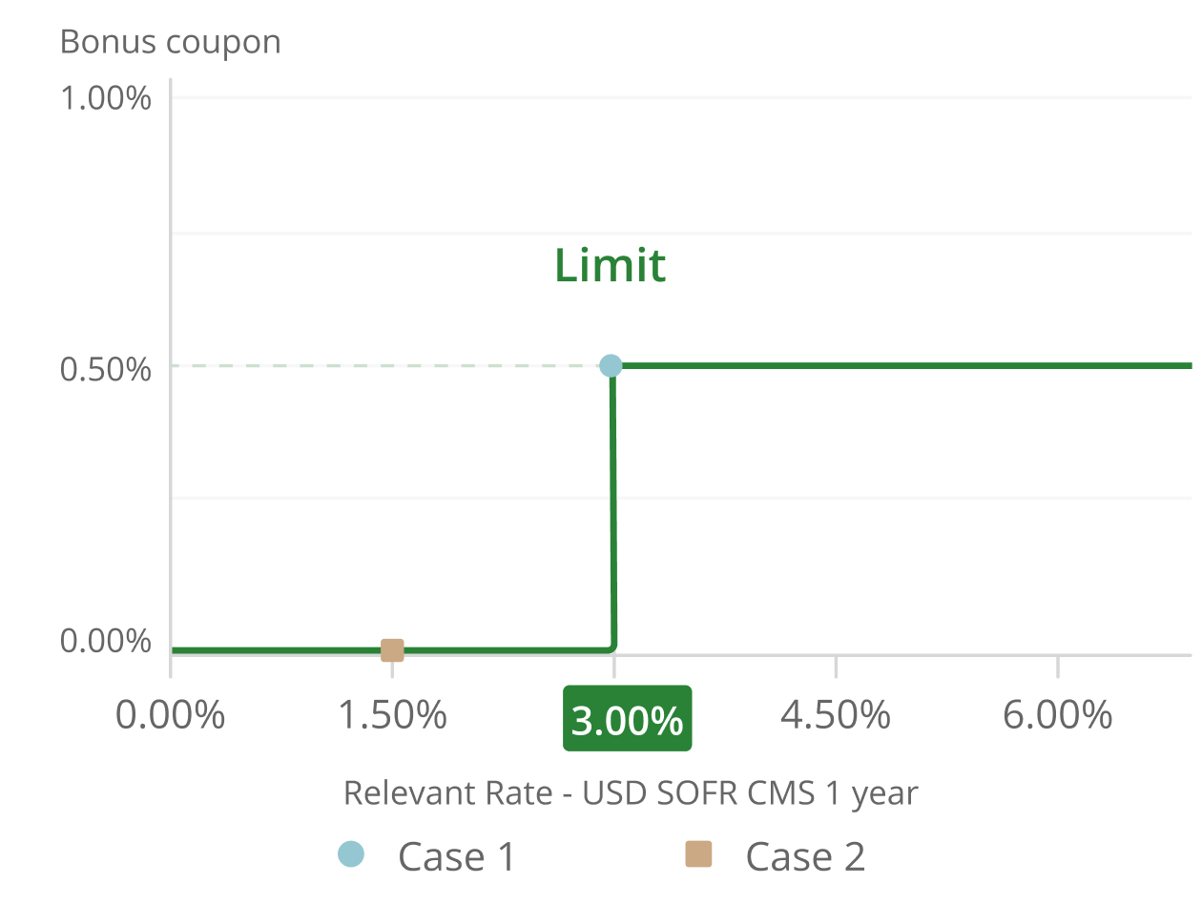Click the Case 1 blue circle legend icon

351,854
